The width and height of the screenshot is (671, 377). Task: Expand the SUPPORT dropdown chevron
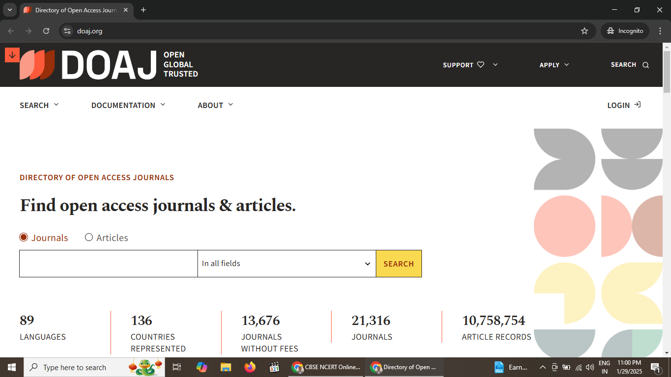click(x=495, y=64)
